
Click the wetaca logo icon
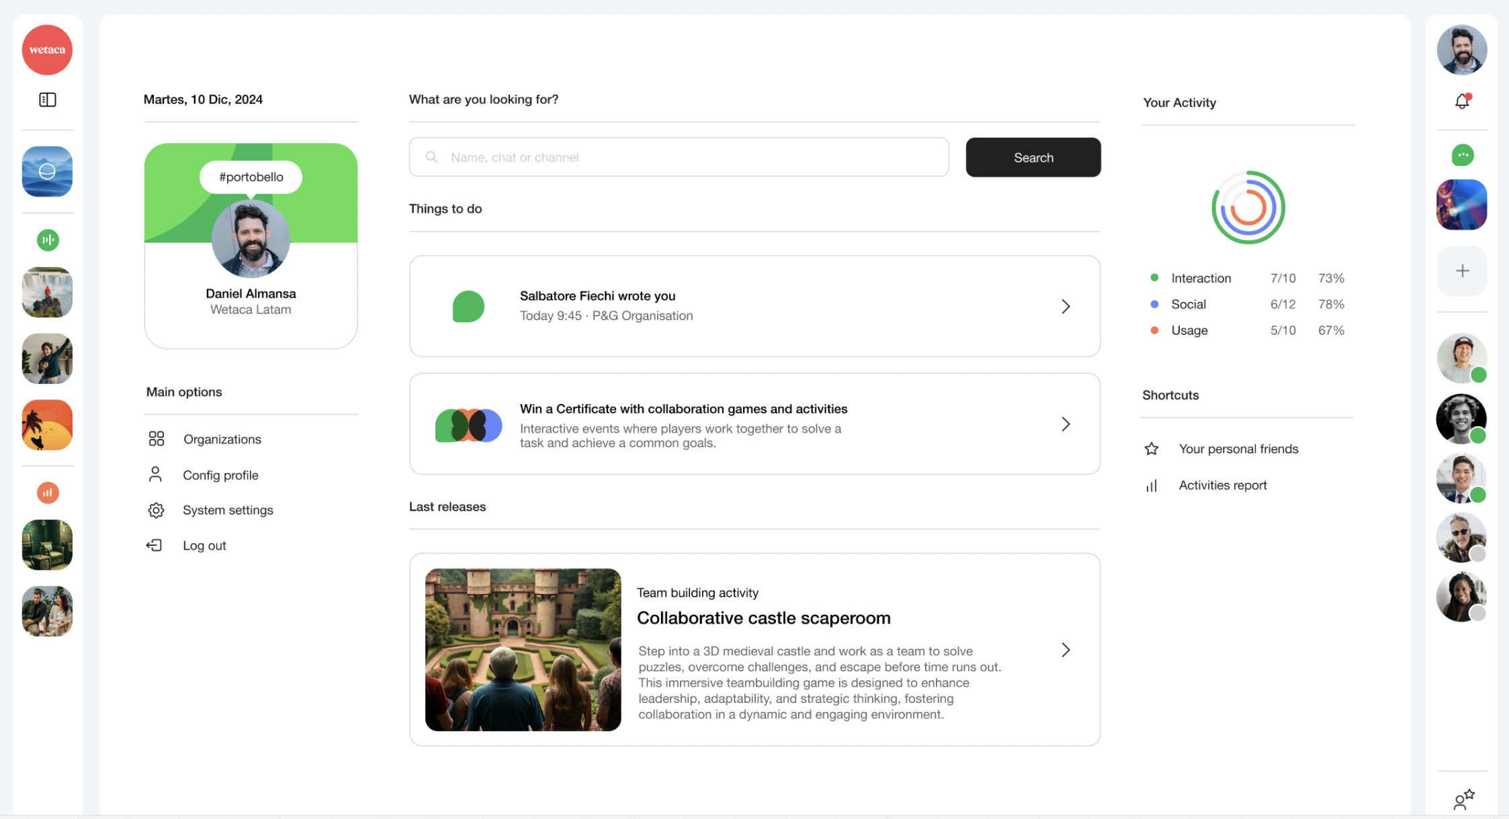[x=47, y=50]
